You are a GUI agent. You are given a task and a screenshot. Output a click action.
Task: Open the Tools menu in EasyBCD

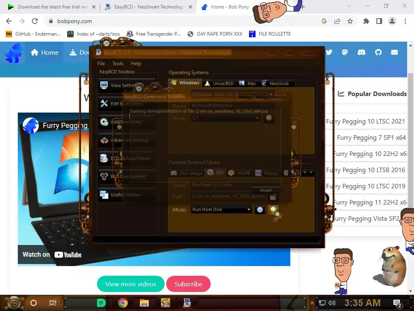point(118,64)
